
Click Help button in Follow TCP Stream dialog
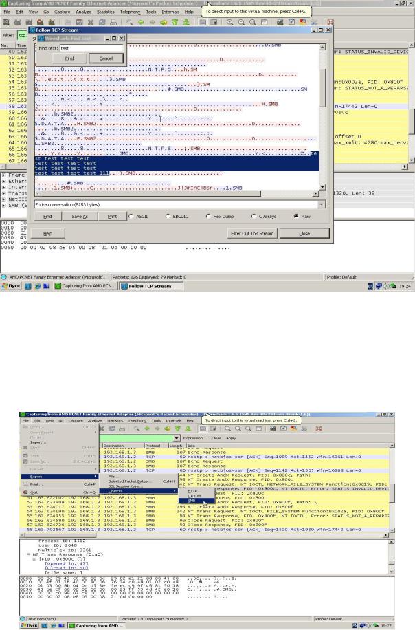(48, 233)
